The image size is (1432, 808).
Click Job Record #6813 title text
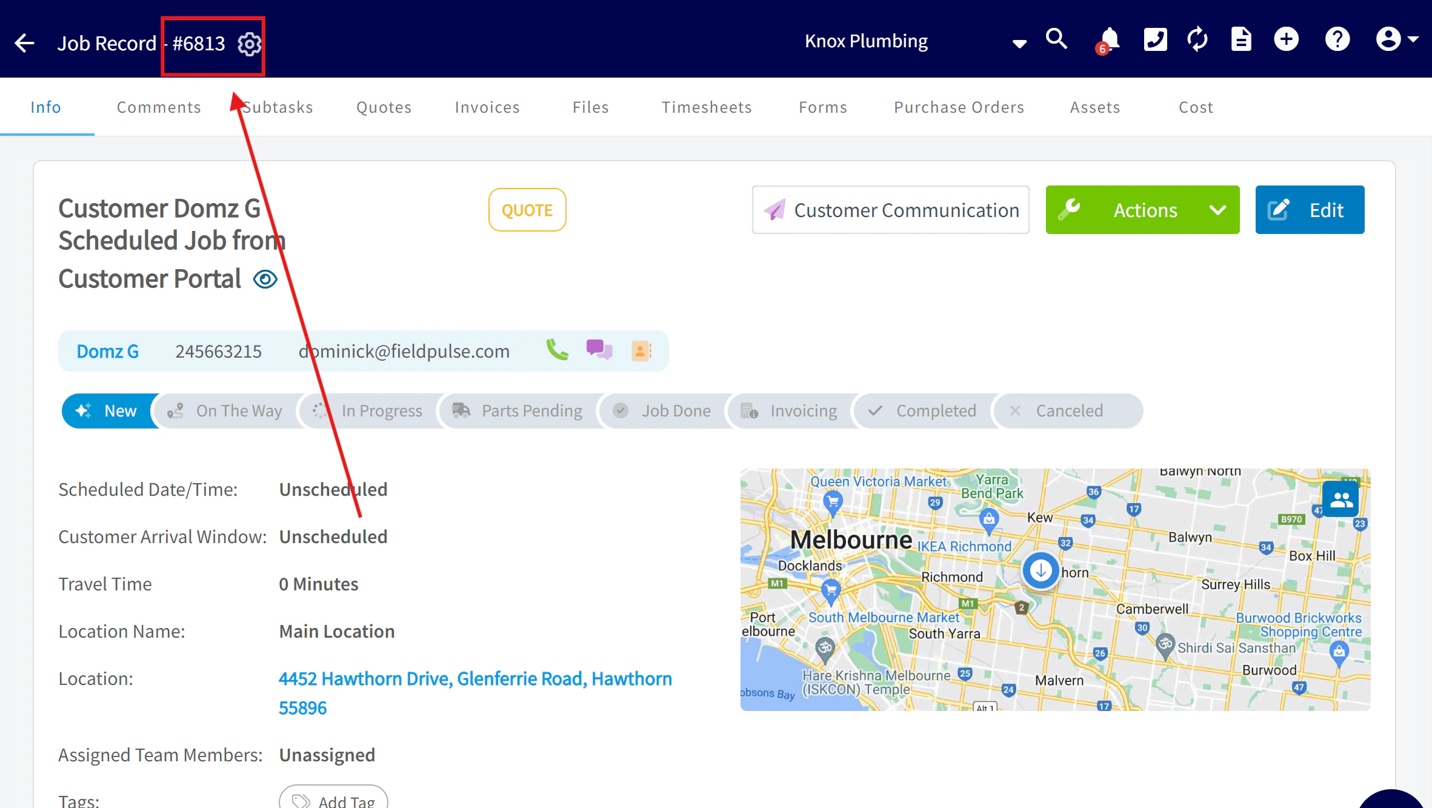coord(141,44)
